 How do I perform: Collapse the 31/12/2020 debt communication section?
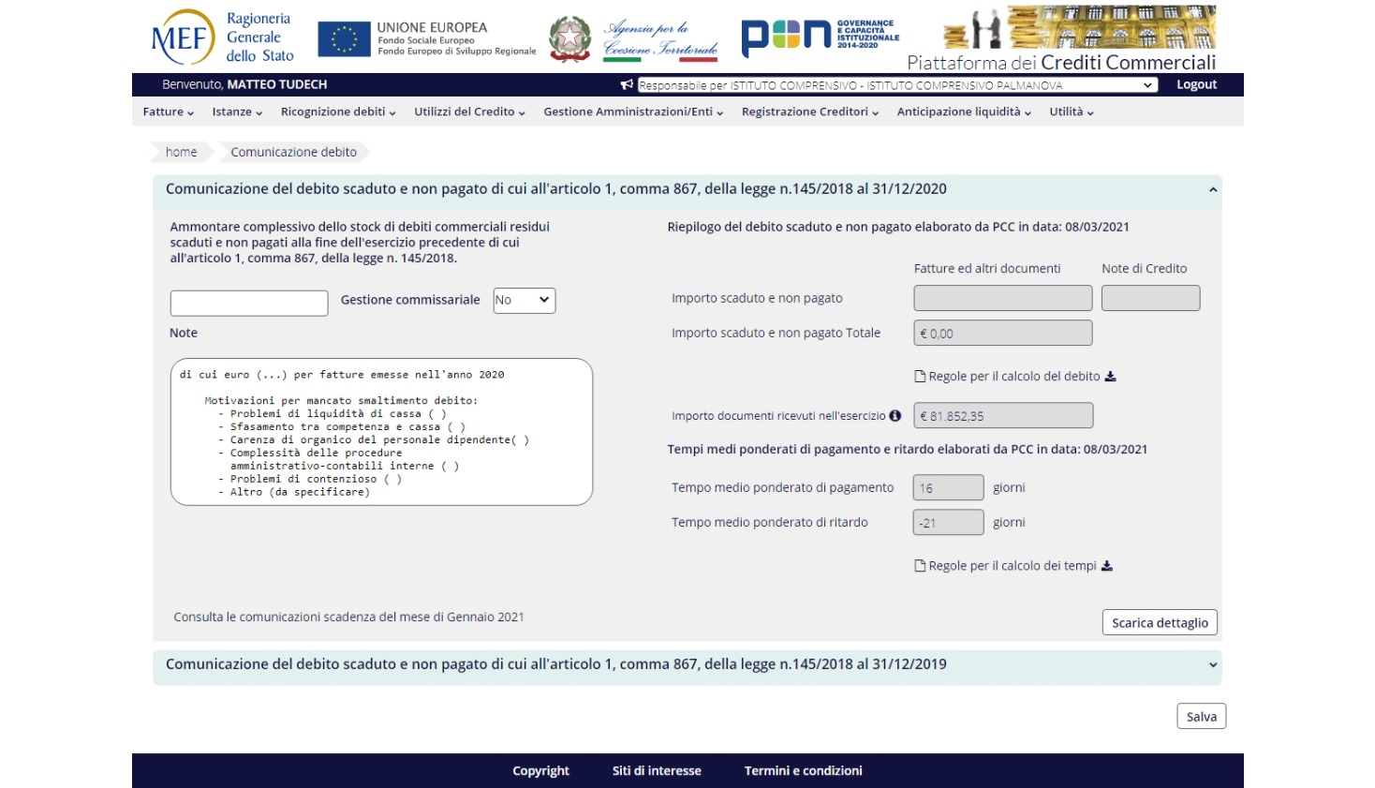click(x=1213, y=190)
